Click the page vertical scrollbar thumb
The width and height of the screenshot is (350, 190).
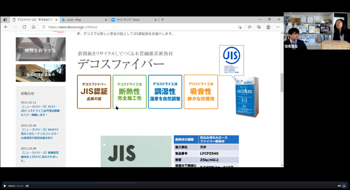(282, 82)
